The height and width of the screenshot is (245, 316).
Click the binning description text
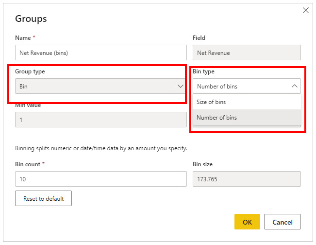point(101,148)
